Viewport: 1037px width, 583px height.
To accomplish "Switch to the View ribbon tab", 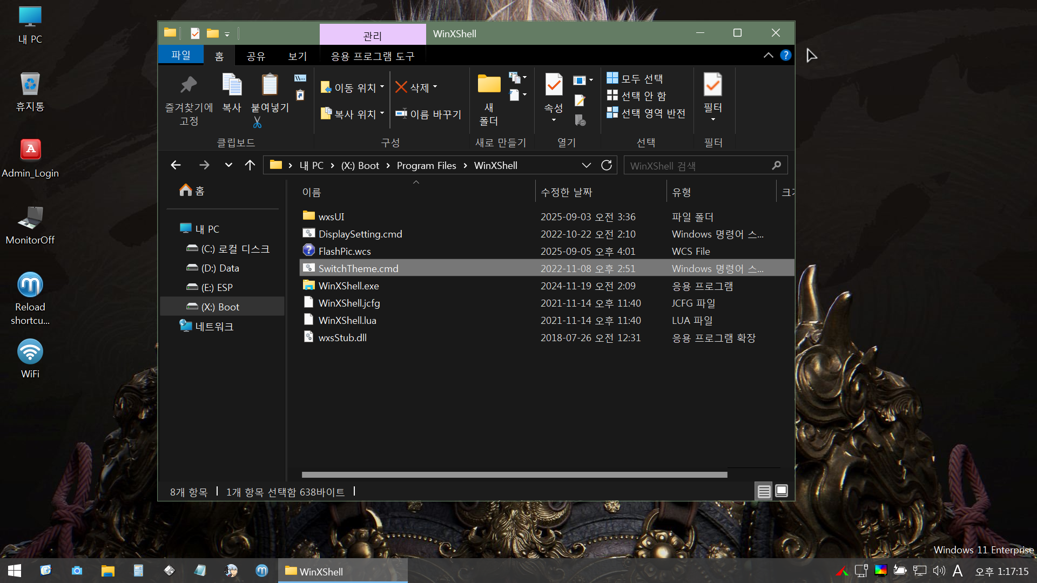I will [297, 56].
